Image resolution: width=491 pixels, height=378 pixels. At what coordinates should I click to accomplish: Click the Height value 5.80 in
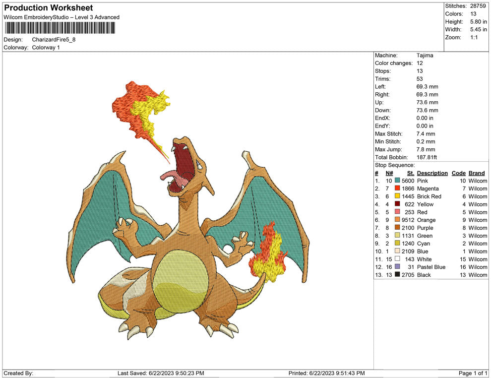point(479,22)
